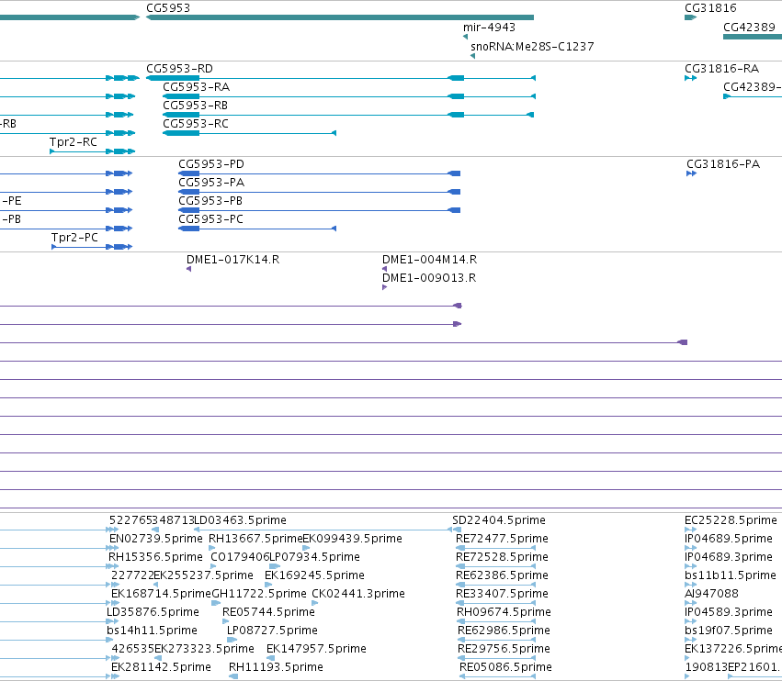The width and height of the screenshot is (782, 681).
Task: Select the snoRNA:Me28S-C1237 arrow glyph
Action: (473, 56)
